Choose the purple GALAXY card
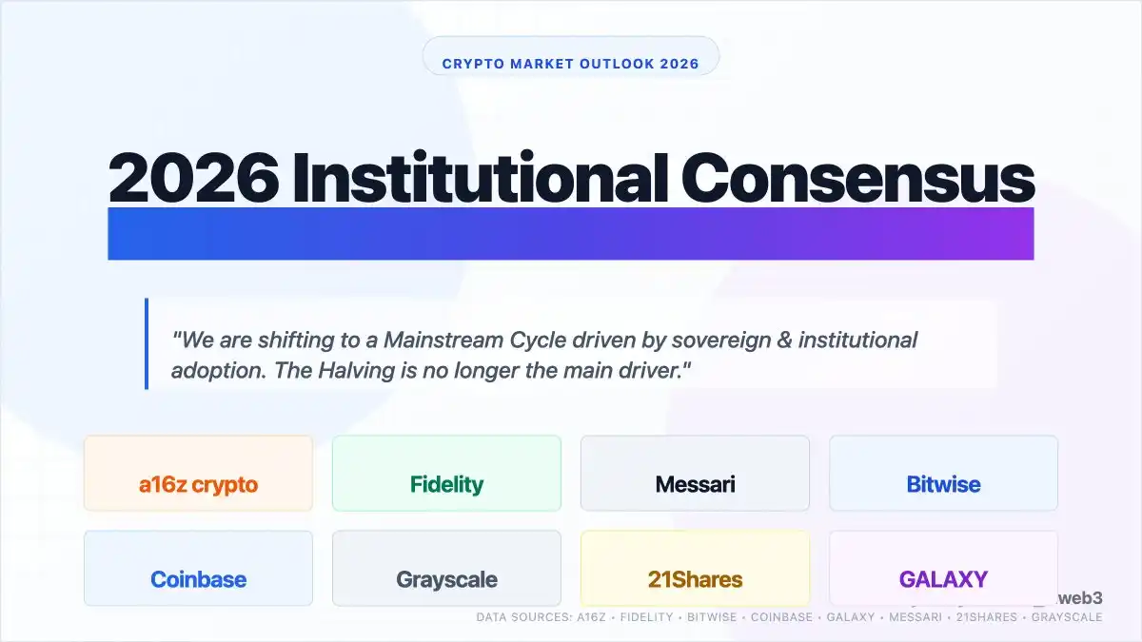The image size is (1142, 642). pos(943,568)
